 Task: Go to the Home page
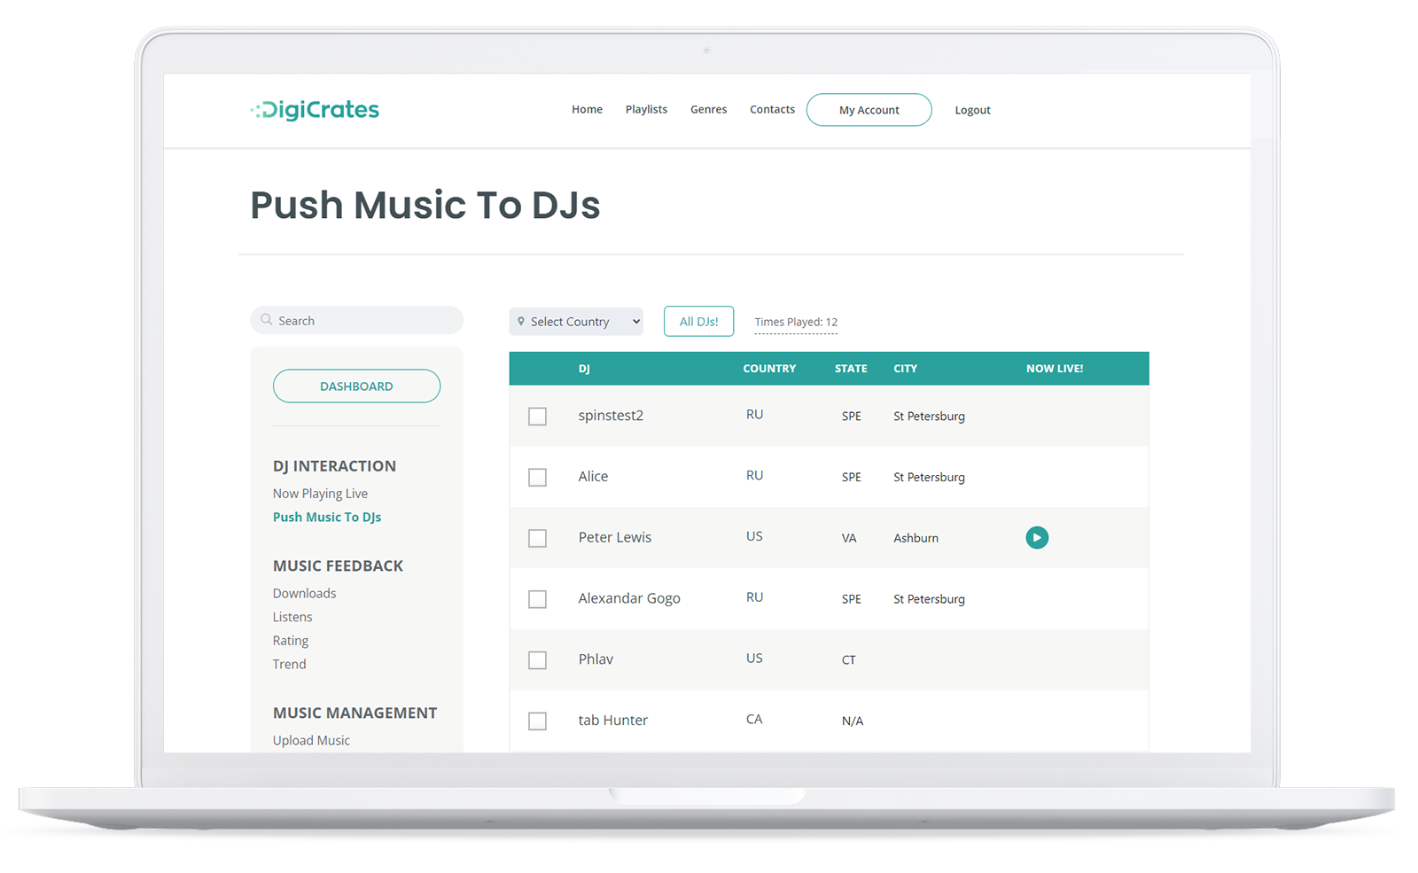coord(587,110)
